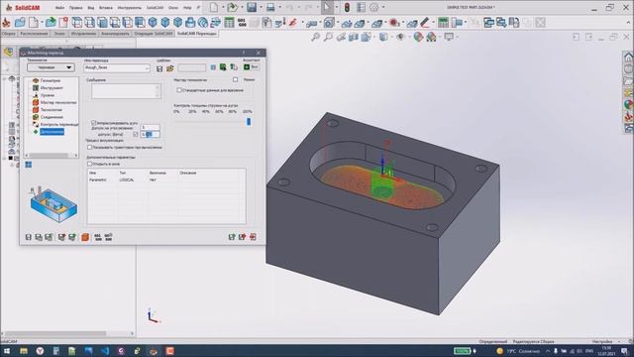Toggle the допуск (Beta) checkbox
634x357 pixels.
(136, 134)
